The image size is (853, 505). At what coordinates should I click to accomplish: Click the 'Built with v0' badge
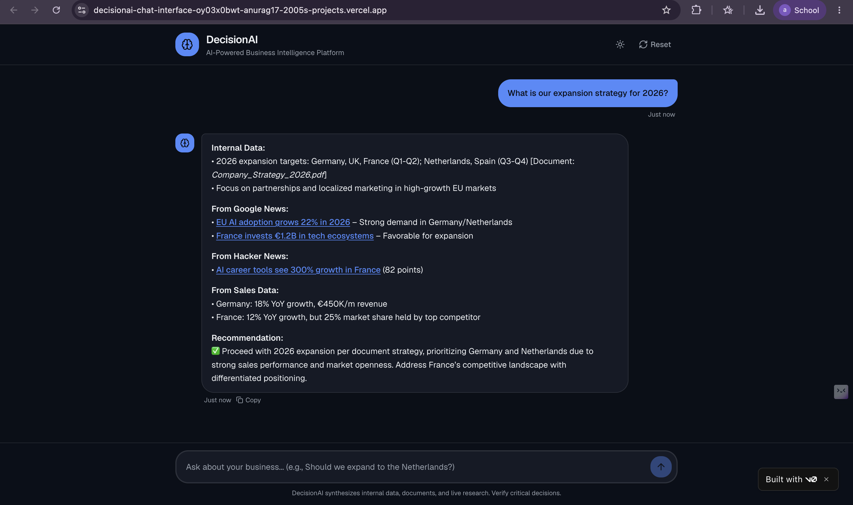791,480
